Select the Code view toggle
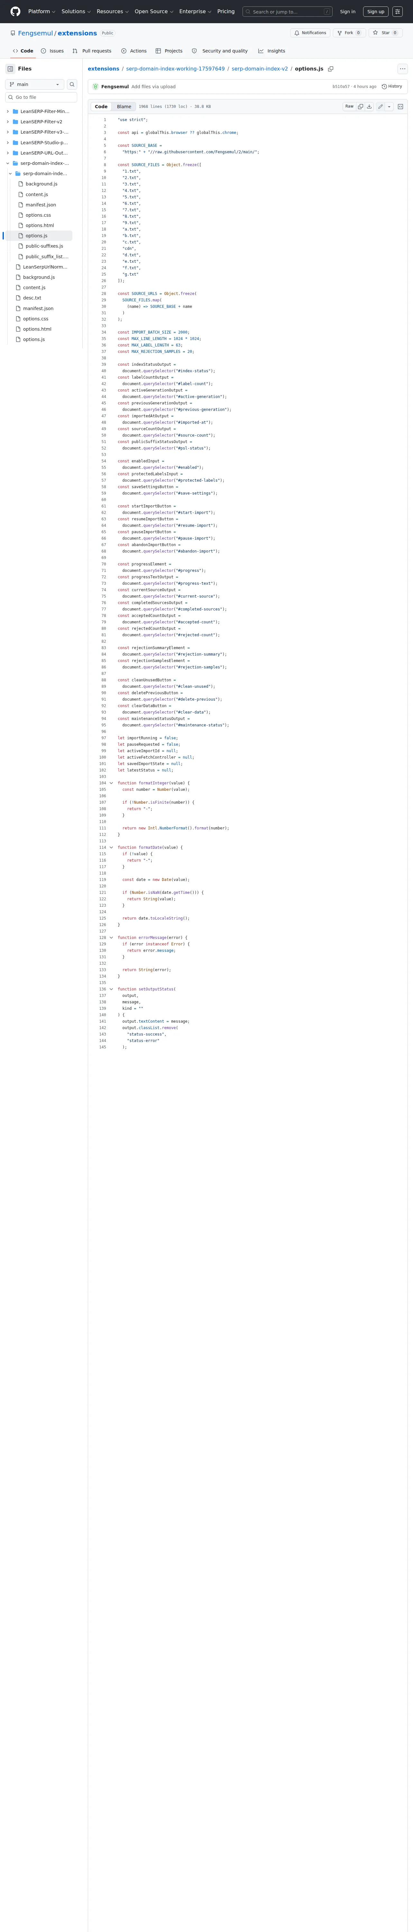This screenshot has height=1932, width=413. tap(101, 107)
